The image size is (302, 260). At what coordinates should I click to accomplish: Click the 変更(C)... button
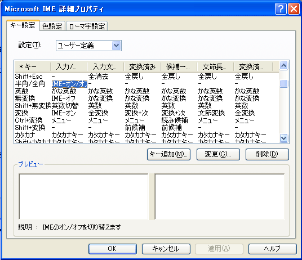(218, 154)
